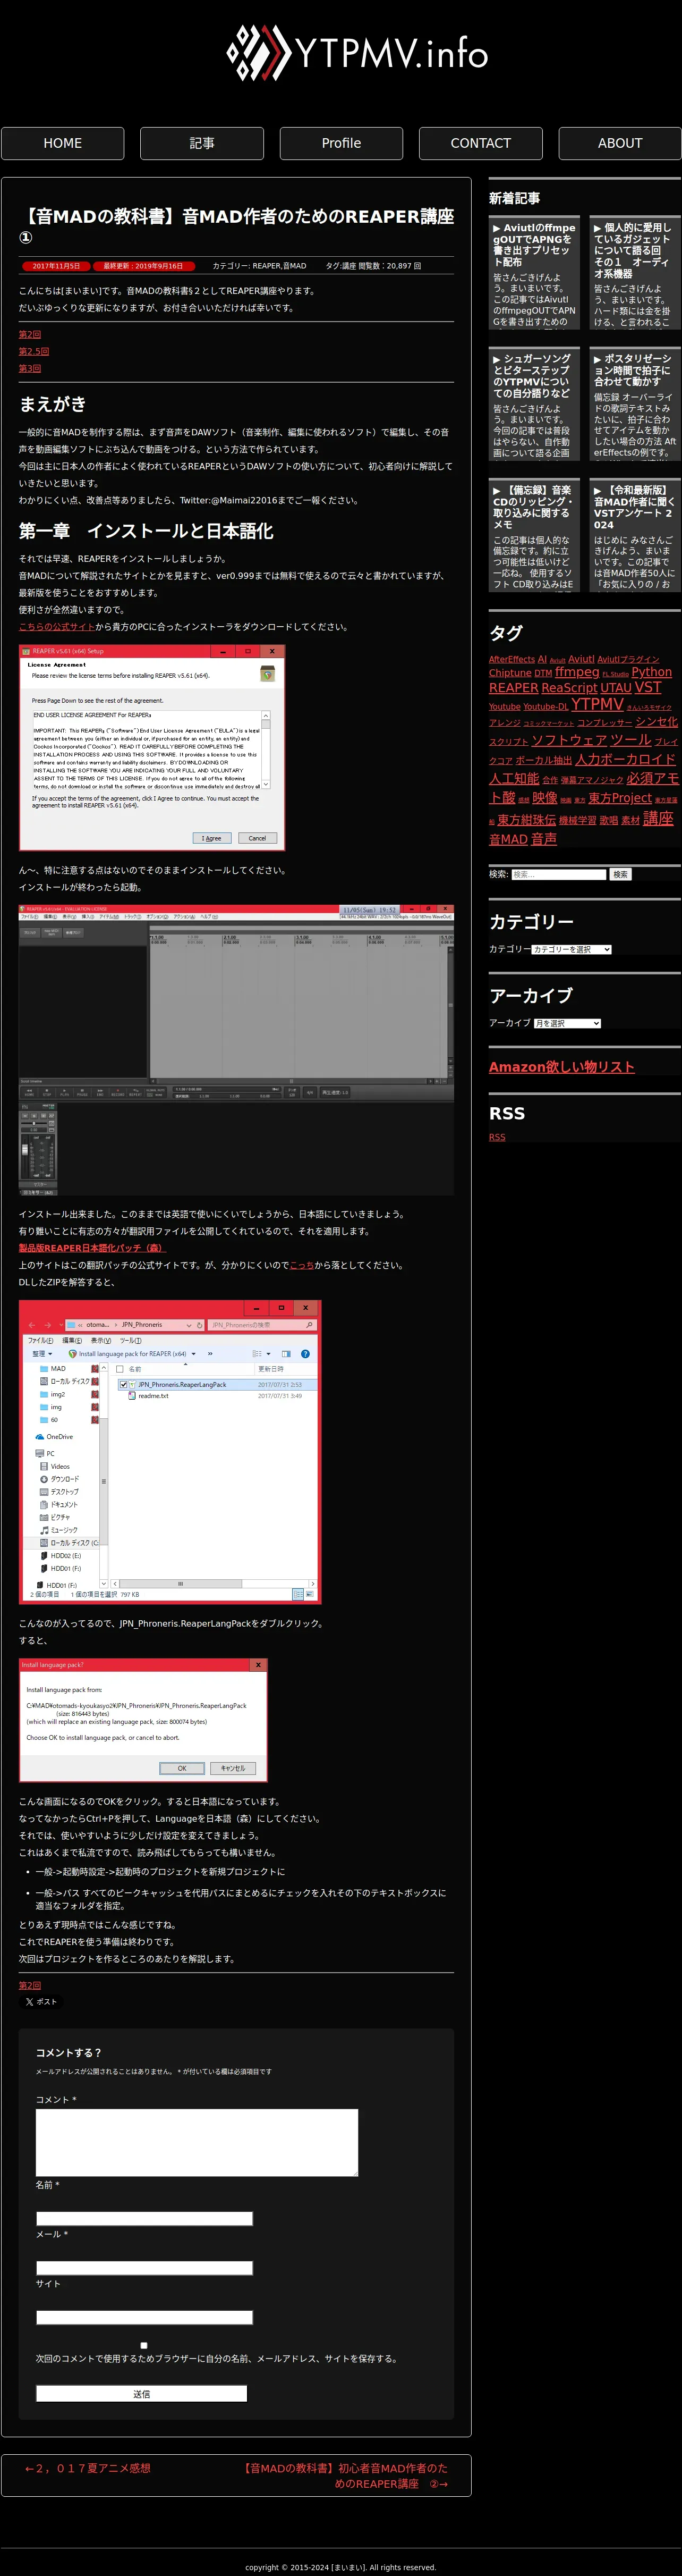Select the large YTPMV tag

[597, 704]
